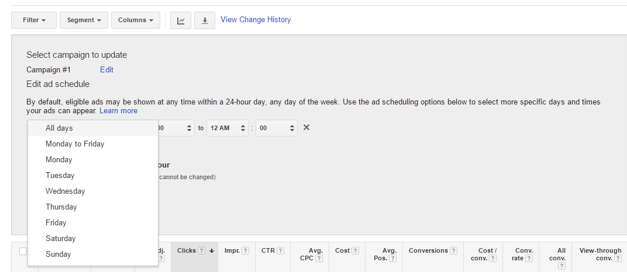This screenshot has width=627, height=272.
Task: Open the Filter dropdown button
Action: (34, 20)
